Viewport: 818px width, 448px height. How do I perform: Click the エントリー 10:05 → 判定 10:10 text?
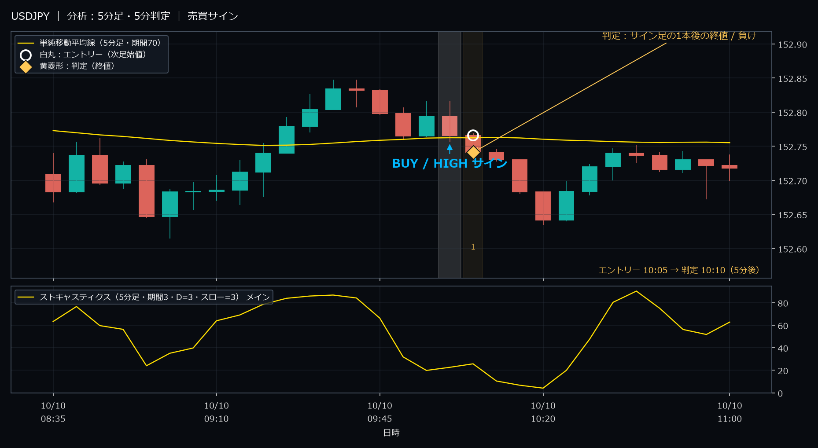[679, 270]
